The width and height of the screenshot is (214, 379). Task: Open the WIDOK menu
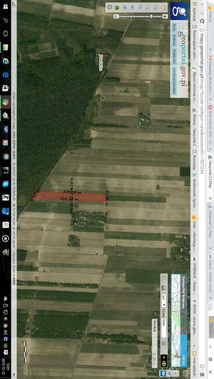click(x=174, y=41)
